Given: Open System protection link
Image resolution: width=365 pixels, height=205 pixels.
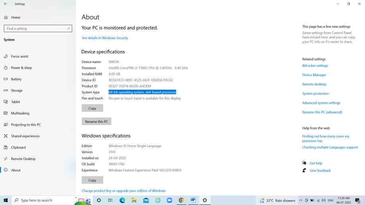Looking at the screenshot, I should tap(315, 94).
